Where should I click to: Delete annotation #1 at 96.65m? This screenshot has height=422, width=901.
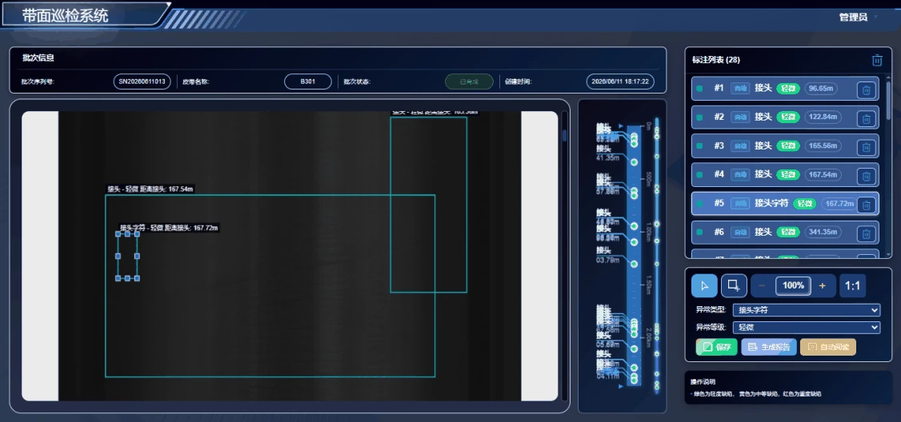pos(867,90)
